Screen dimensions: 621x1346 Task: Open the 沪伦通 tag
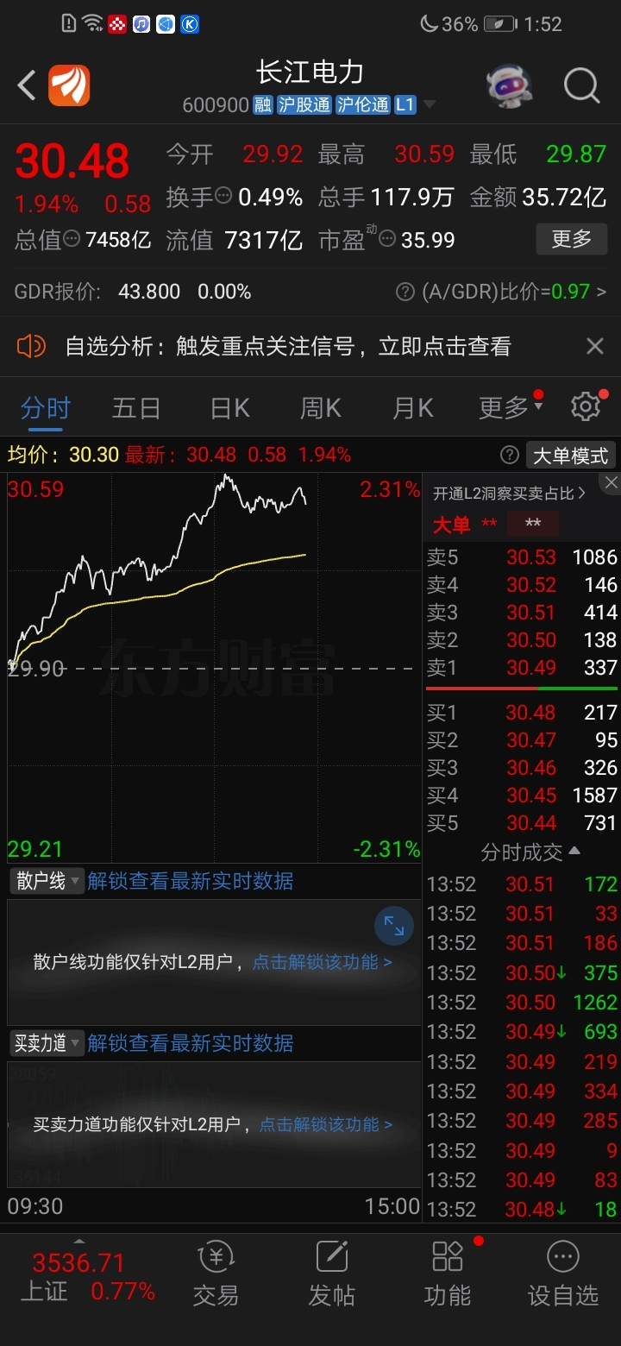(x=363, y=105)
